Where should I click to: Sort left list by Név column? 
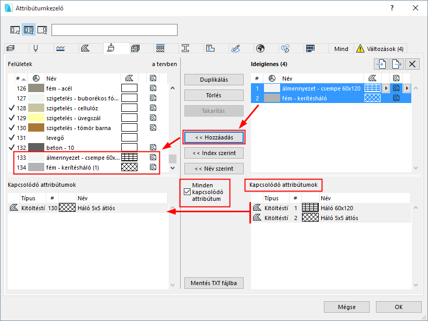click(83, 79)
